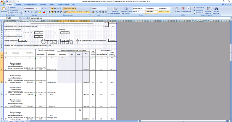Open the font size dropdown
The height and width of the screenshot is (122, 232).
point(40,8)
